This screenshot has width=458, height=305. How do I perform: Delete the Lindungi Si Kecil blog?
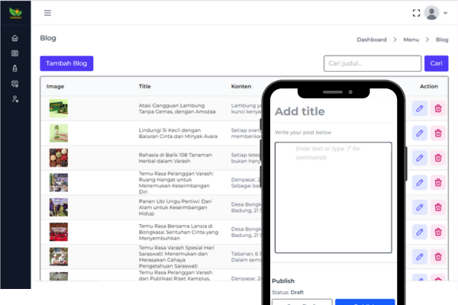coord(438,133)
